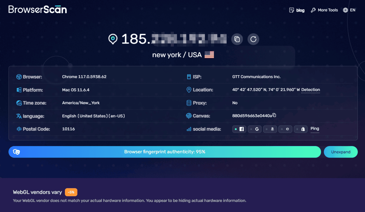Click the Time zone globe icon

[19, 103]
